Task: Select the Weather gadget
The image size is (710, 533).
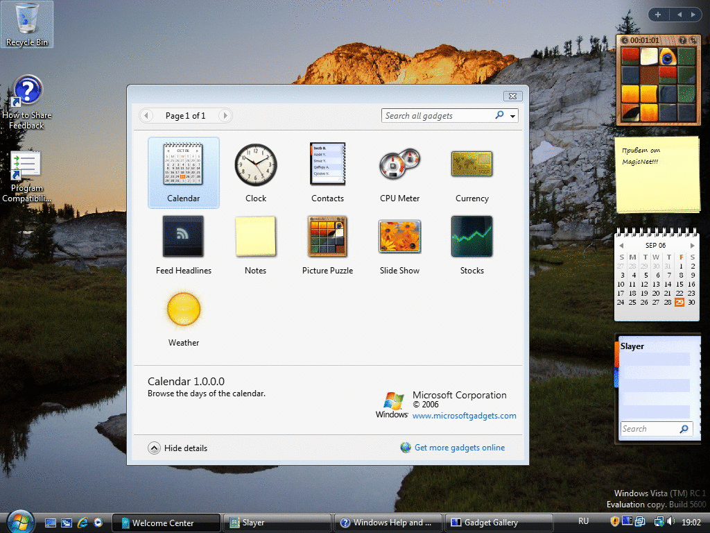Action: (x=183, y=317)
